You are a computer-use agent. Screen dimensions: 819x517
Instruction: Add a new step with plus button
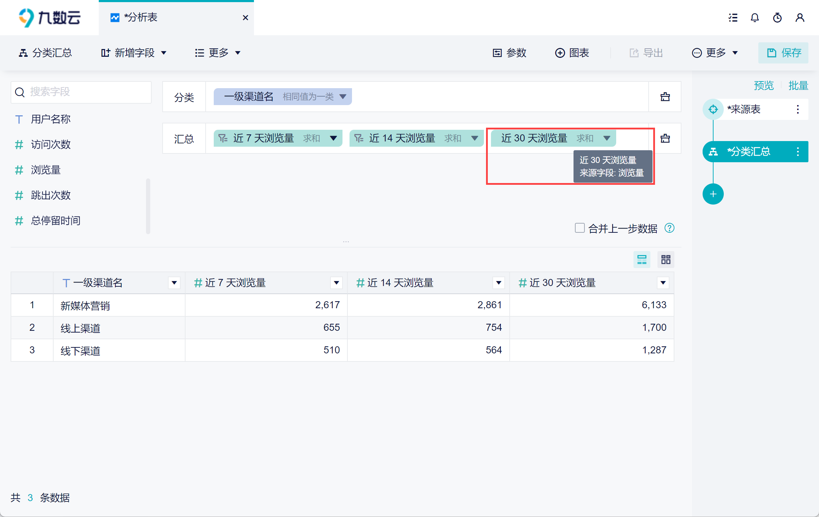point(713,194)
